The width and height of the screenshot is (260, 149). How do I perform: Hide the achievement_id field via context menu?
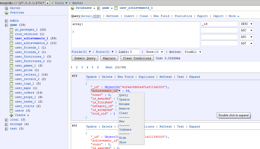[x=122, y=137]
